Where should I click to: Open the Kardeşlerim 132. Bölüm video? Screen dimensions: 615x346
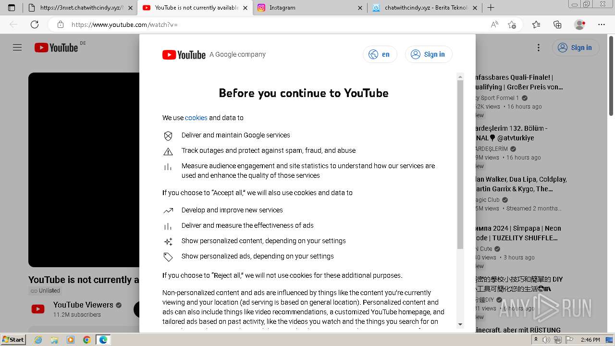tap(511, 133)
